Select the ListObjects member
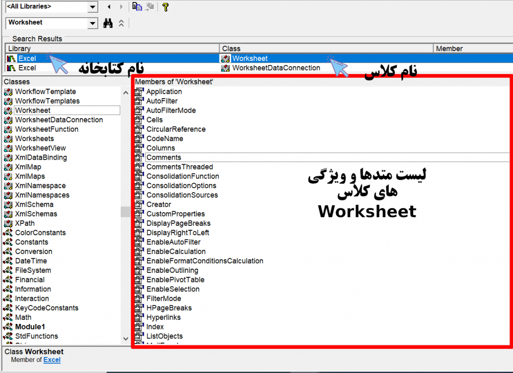 pos(164,336)
